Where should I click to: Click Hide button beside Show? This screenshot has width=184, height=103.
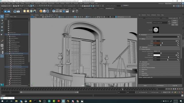click(177, 25)
